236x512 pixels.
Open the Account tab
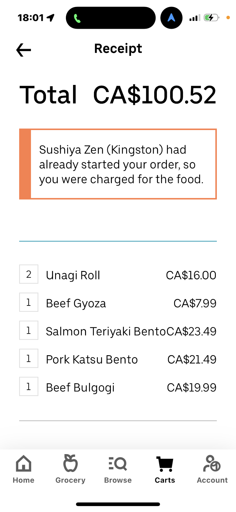pyautogui.click(x=212, y=469)
